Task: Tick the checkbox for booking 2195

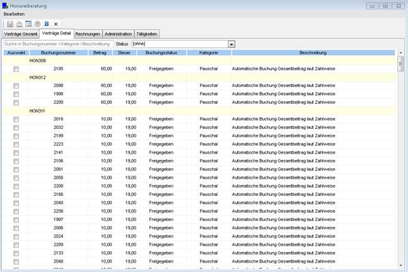Action: pyautogui.click(x=16, y=69)
